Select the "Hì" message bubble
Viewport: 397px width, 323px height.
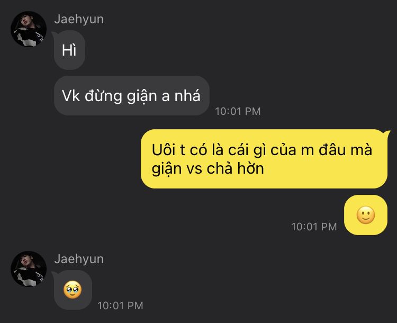pos(69,50)
